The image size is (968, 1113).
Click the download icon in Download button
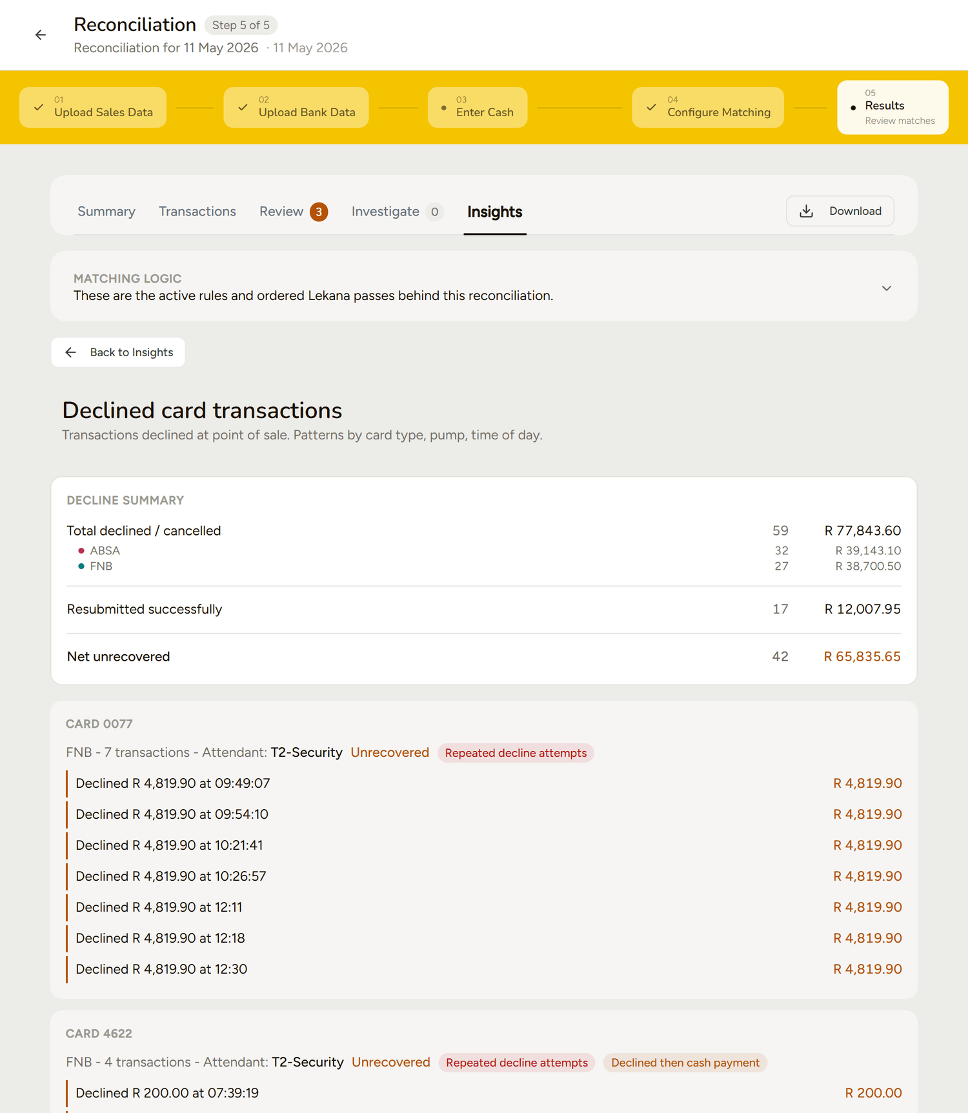[x=806, y=211]
